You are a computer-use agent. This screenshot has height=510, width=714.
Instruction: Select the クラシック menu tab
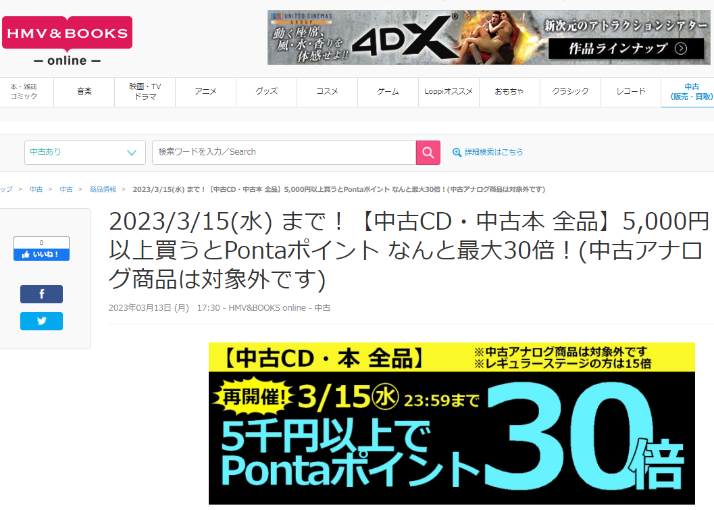[x=571, y=91]
